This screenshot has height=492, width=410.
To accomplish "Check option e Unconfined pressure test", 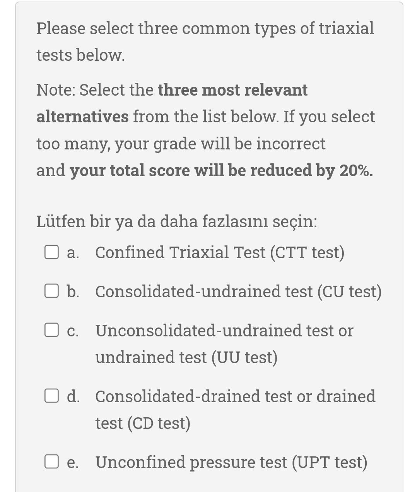I will pyautogui.click(x=51, y=462).
